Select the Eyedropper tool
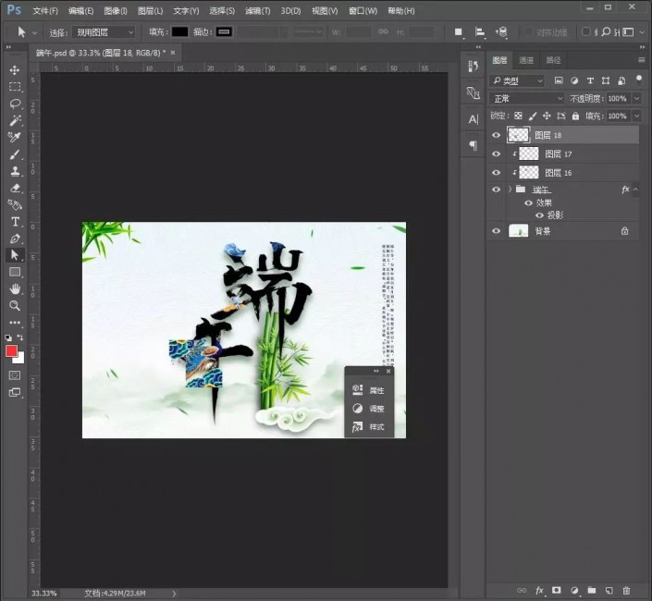The width and height of the screenshot is (652, 601). (15, 137)
